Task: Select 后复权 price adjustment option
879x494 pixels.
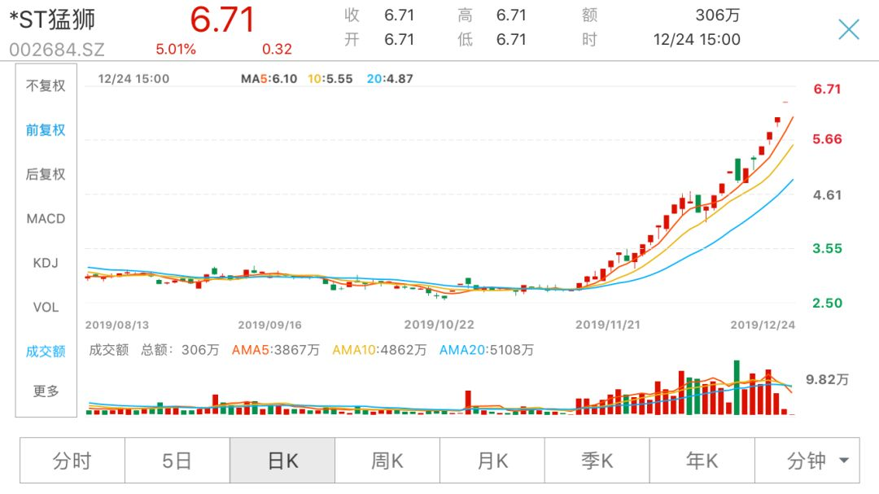Action: (46, 174)
